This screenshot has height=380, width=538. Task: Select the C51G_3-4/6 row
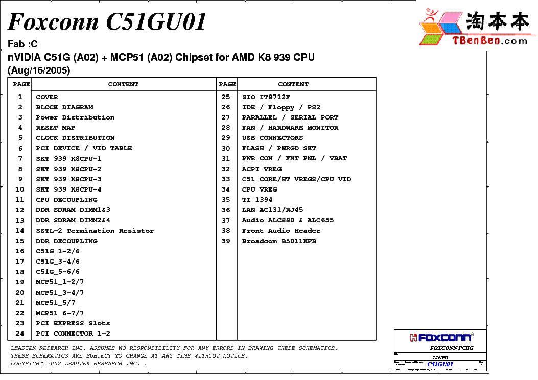click(x=58, y=262)
